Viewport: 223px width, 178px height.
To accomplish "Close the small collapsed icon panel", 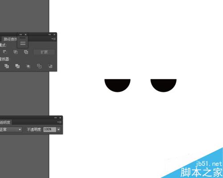I will click(25, 34).
